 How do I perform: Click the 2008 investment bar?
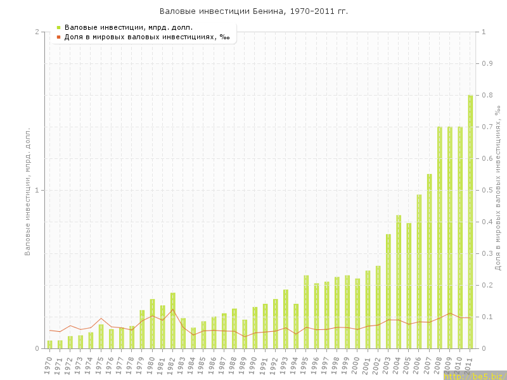click(x=439, y=237)
